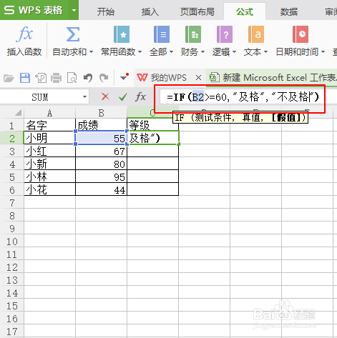Click the AutoSum (自动求和) sigma icon
337x338 pixels.
[73, 34]
